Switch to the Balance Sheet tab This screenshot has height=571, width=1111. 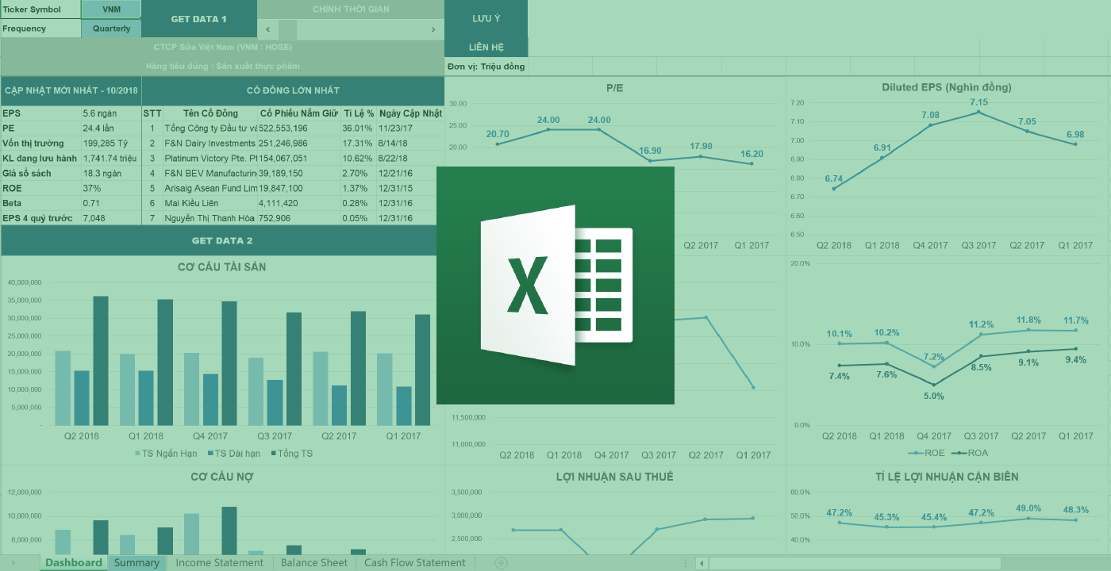click(x=313, y=562)
